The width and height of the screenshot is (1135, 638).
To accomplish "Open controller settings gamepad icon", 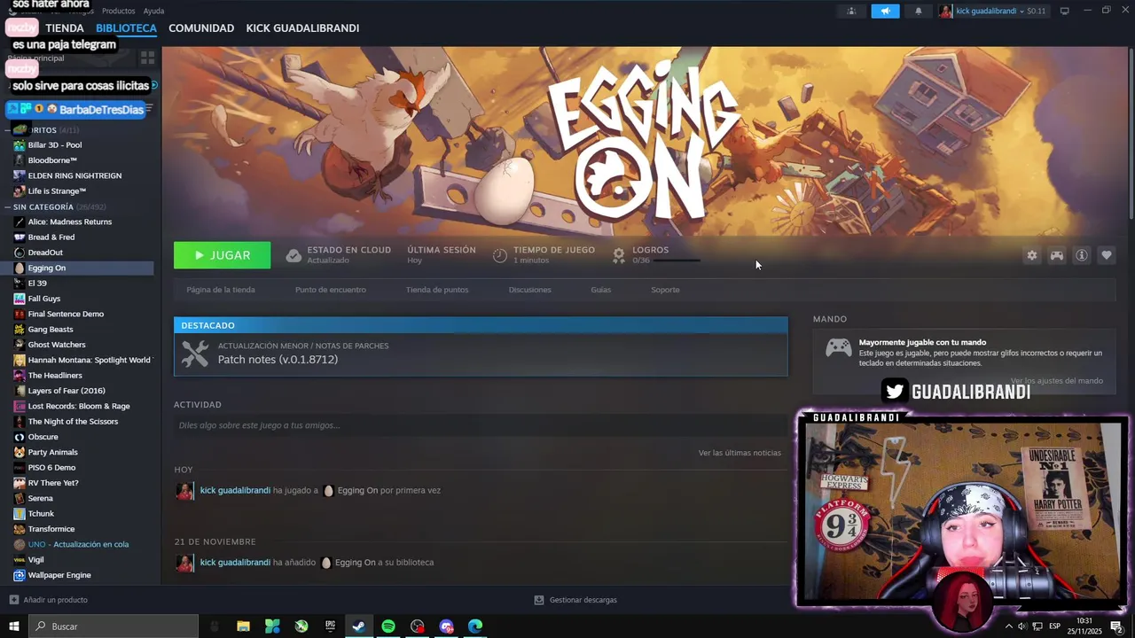I will pos(1057,255).
